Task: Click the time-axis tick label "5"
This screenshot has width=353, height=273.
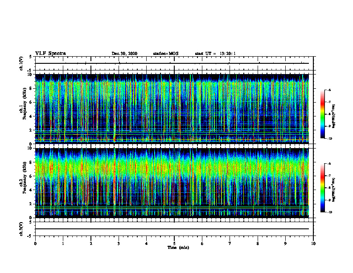Action: point(174,244)
